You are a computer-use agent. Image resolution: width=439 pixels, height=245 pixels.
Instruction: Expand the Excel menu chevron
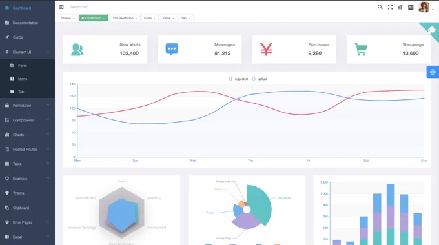click(x=48, y=237)
